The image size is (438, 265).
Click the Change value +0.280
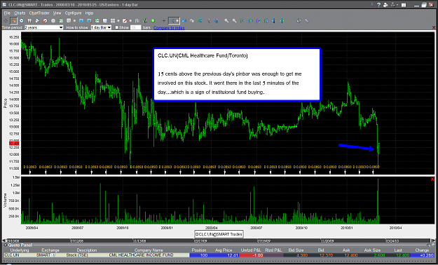(x=426, y=255)
